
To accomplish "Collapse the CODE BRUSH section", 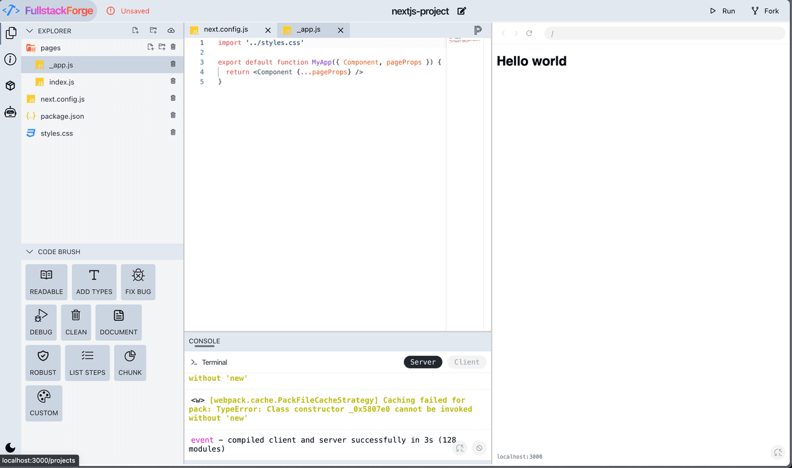I will (29, 251).
